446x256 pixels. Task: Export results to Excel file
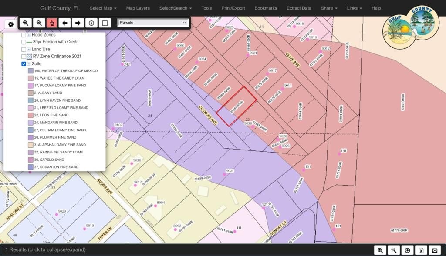point(421,250)
